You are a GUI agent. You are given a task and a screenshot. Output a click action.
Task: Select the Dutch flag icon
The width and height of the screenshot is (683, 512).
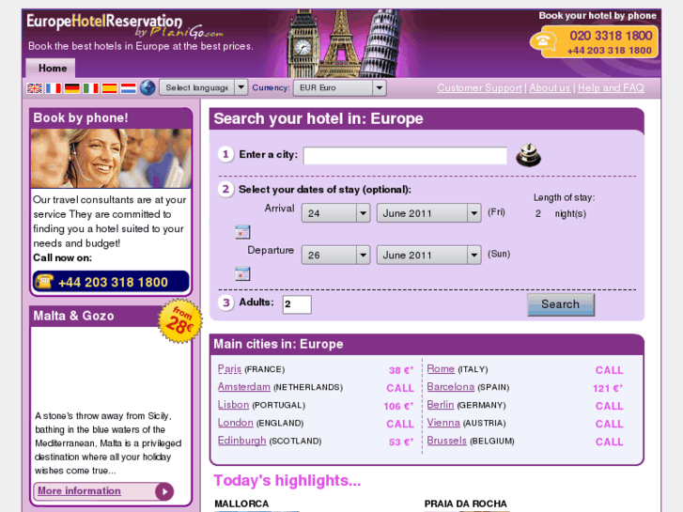click(x=128, y=88)
